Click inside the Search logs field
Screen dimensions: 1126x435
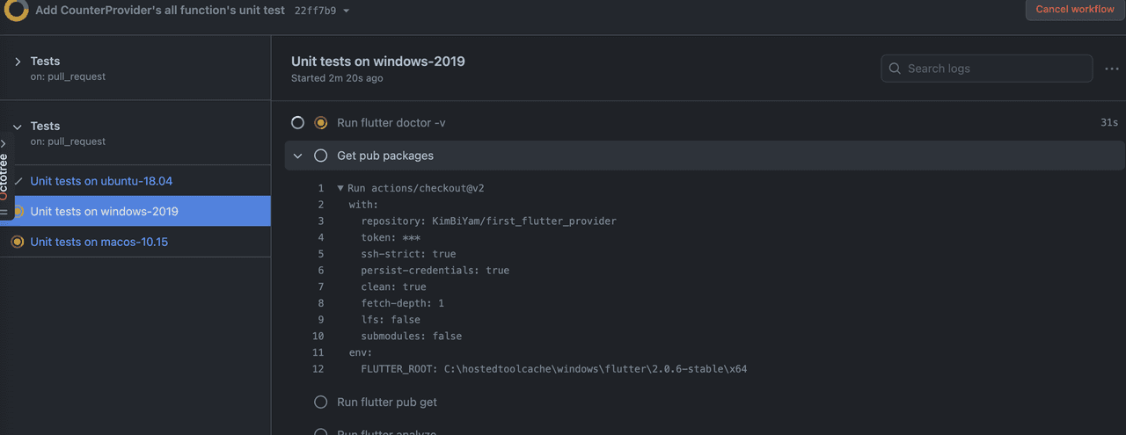(994, 69)
